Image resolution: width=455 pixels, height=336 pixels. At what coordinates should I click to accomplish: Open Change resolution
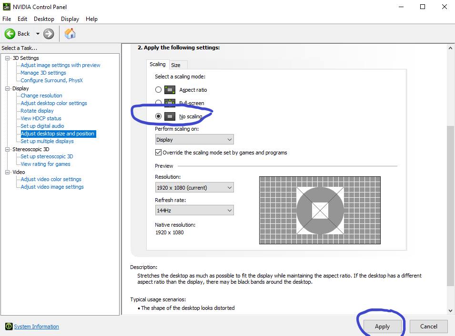[x=41, y=96]
